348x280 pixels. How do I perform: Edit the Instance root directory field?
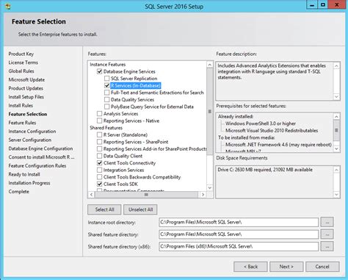tap(239, 222)
